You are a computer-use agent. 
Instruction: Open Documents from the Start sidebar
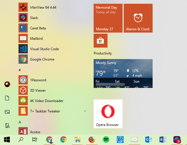pyautogui.click(x=7, y=98)
